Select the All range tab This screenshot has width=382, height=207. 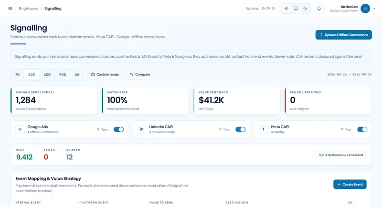(x=77, y=74)
